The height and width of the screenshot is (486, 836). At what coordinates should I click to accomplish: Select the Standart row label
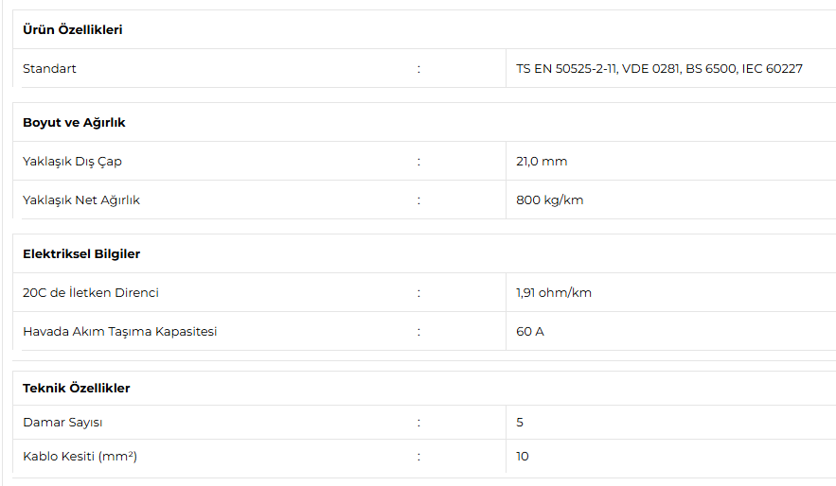(49, 69)
